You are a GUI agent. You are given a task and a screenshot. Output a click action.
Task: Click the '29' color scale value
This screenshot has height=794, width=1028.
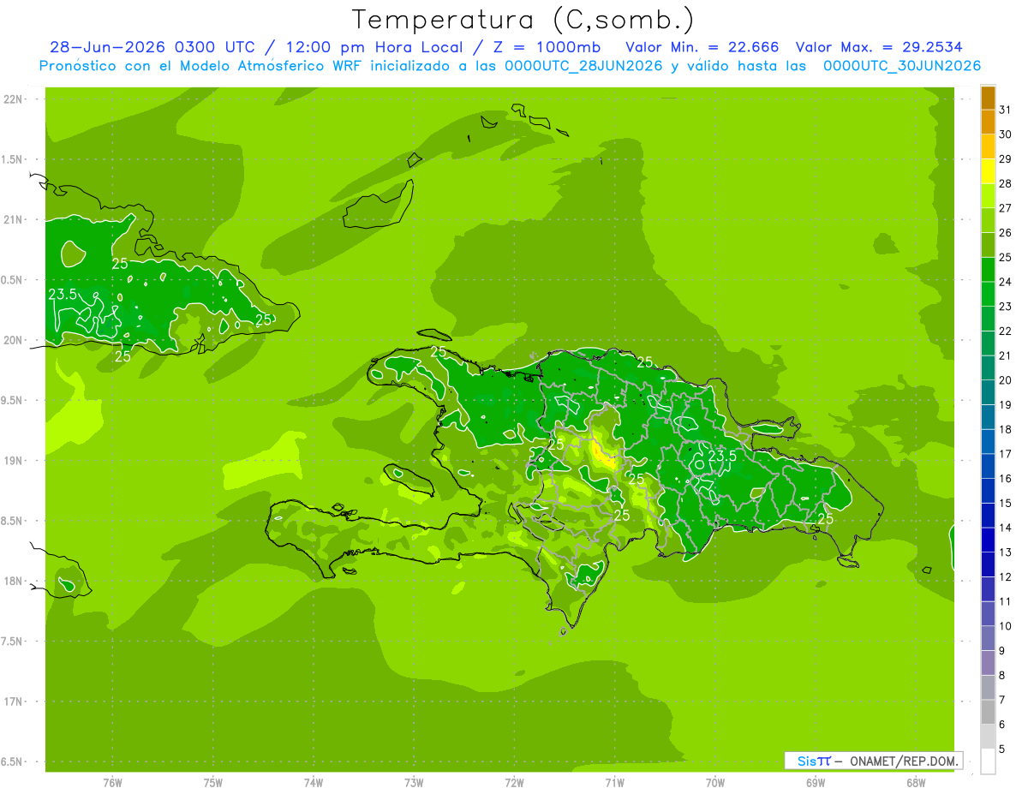1006,158
